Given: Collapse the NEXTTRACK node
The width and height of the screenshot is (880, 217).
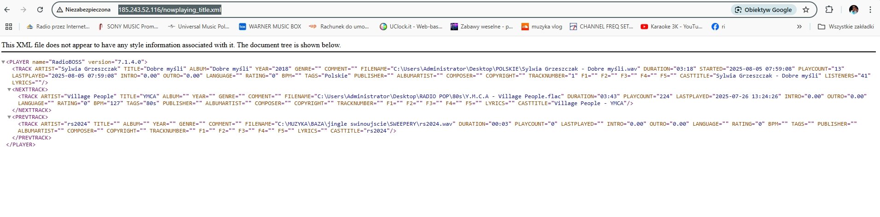Looking at the screenshot, I should coord(9,89).
